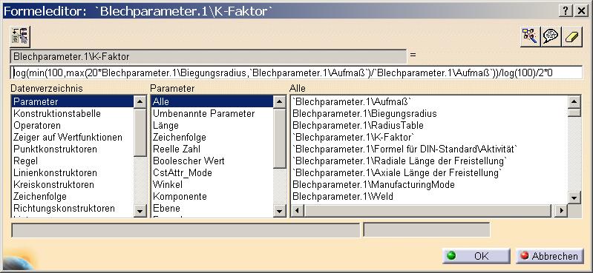The width and height of the screenshot is (593, 273).
Task: Click the wide empty value field at the bottom
Action: tap(186, 230)
